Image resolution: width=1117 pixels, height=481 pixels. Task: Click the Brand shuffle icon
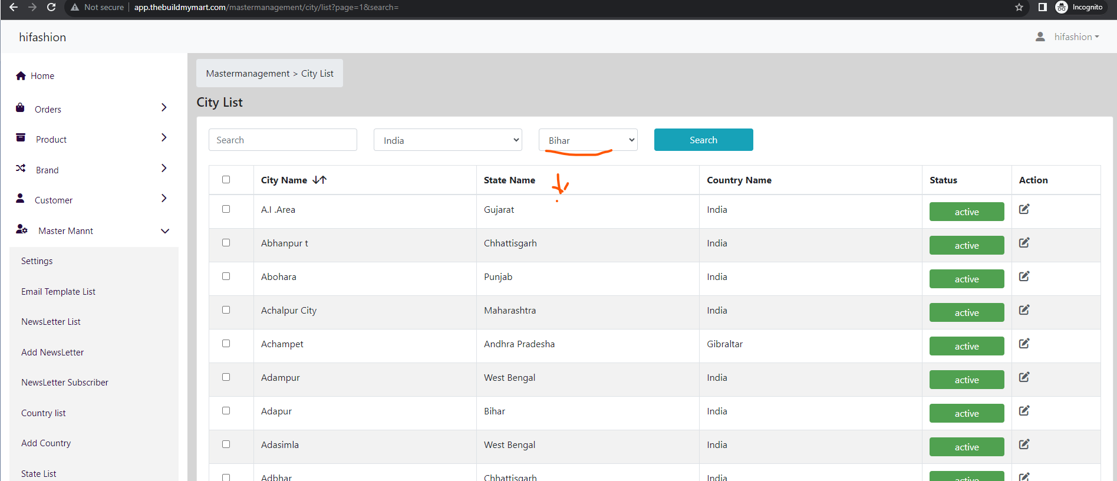click(21, 169)
